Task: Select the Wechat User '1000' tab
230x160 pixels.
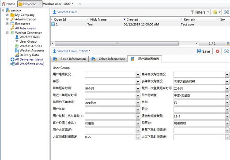Action: point(58,4)
